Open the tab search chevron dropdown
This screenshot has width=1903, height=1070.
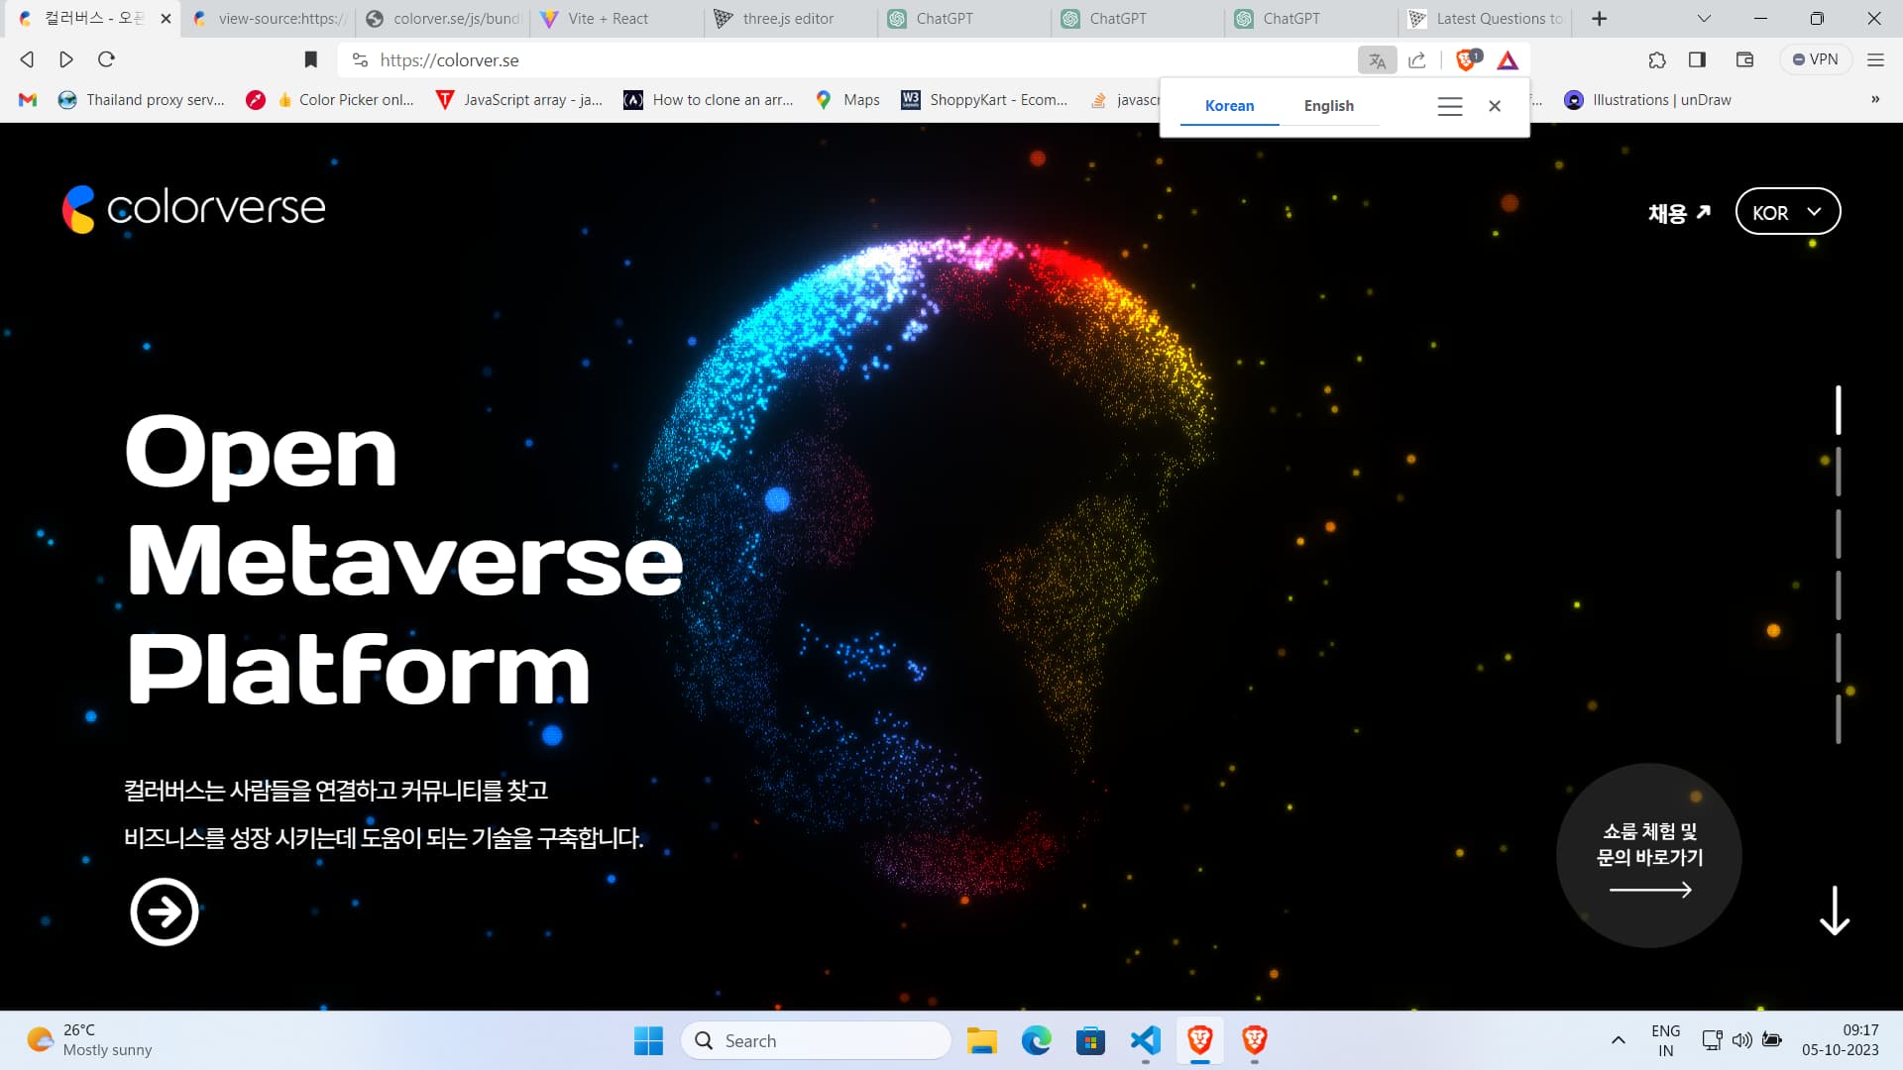(x=1704, y=18)
